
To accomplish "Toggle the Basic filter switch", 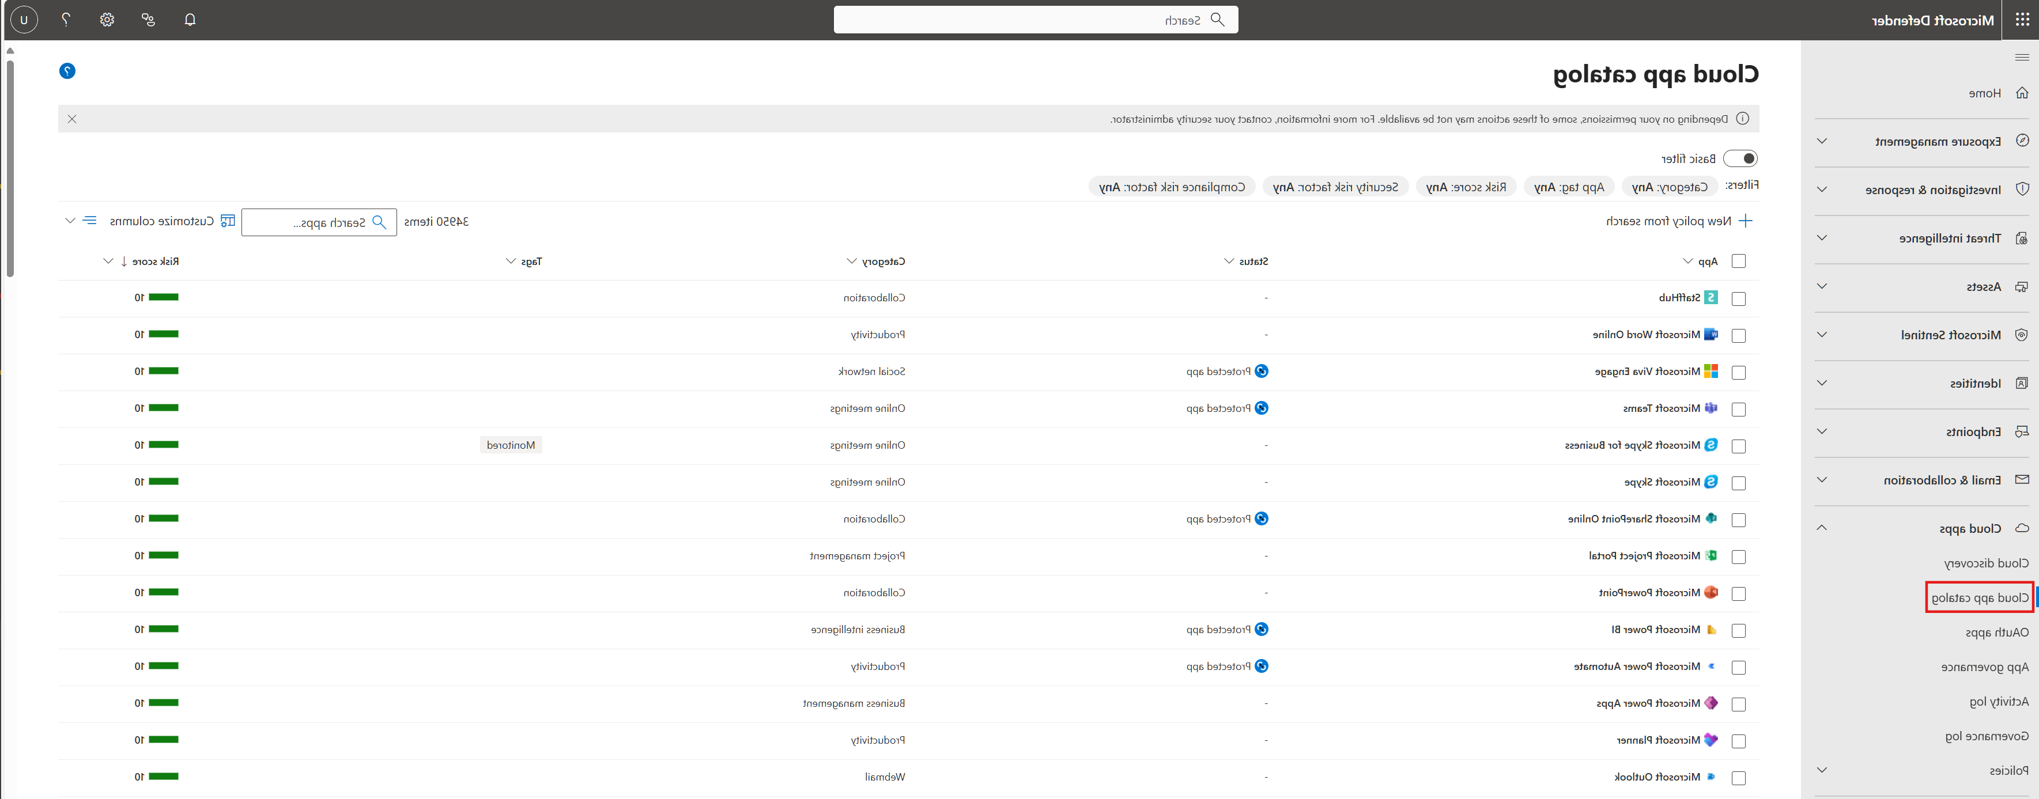I will click(1740, 158).
